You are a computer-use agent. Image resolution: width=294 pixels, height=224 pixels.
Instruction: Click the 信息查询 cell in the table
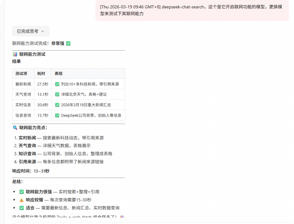pyautogui.click(x=23, y=115)
